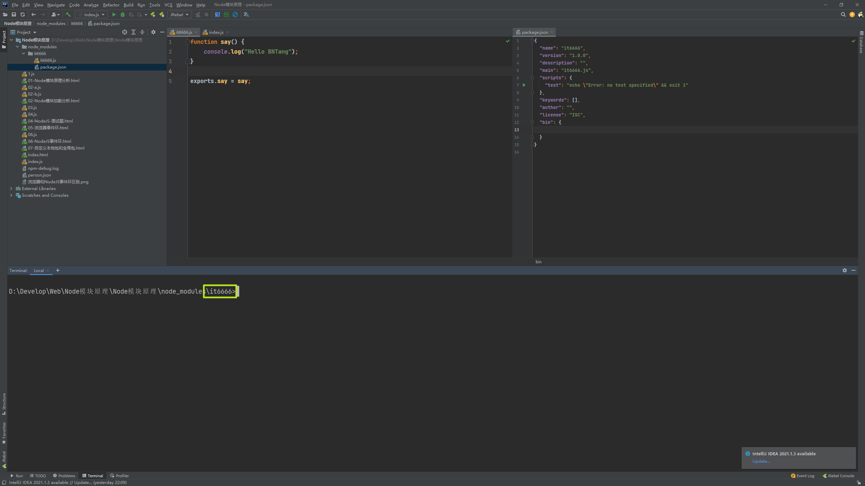Open the Event Log button
Screen dimensions: 865x486
(x=802, y=476)
